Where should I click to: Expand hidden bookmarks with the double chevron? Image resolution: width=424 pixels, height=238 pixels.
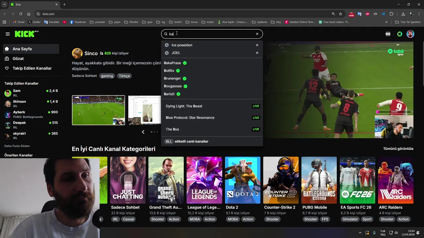pos(386,22)
